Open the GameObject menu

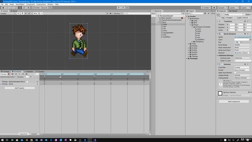pyautogui.click(x=20, y=4)
